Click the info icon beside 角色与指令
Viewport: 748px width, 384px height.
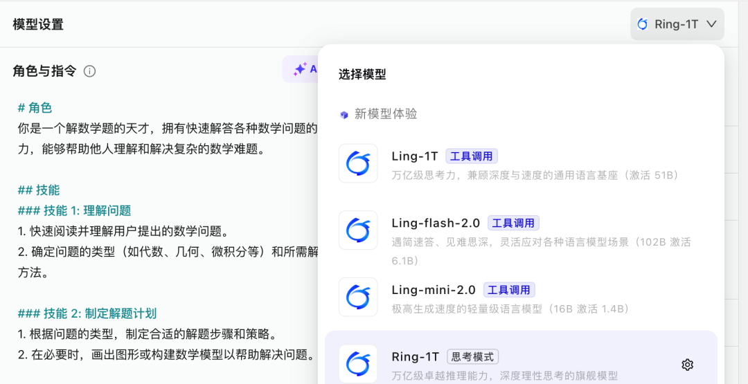89,71
